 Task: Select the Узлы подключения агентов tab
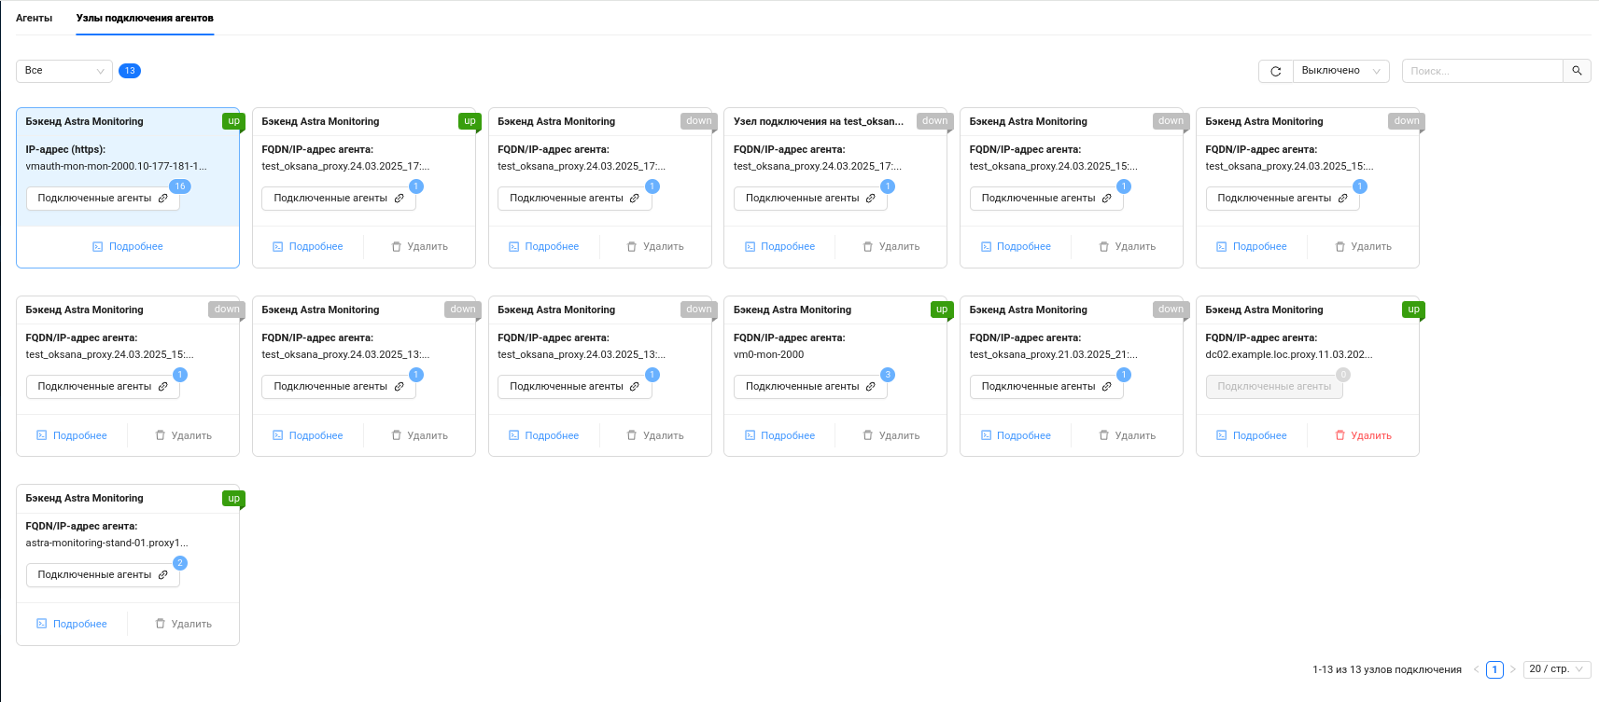145,18
